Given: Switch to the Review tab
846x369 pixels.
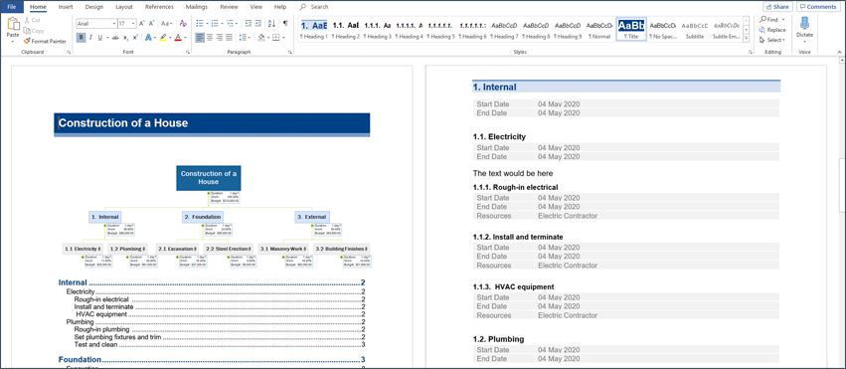Looking at the screenshot, I should [x=230, y=7].
